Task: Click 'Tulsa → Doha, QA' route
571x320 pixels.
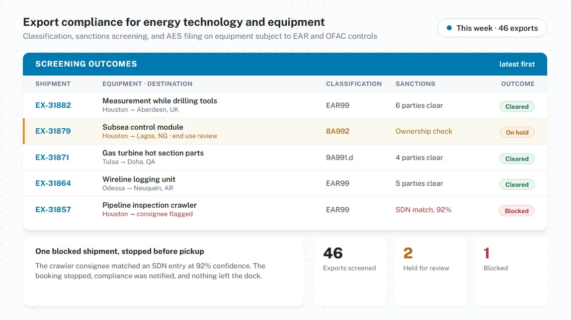Action: tap(129, 161)
